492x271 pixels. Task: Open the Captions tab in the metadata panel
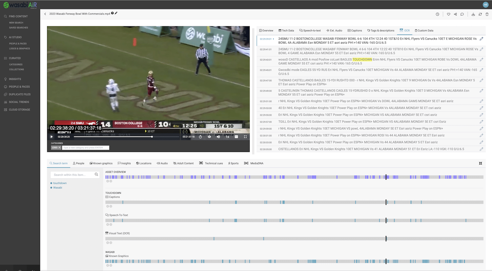[x=355, y=31]
